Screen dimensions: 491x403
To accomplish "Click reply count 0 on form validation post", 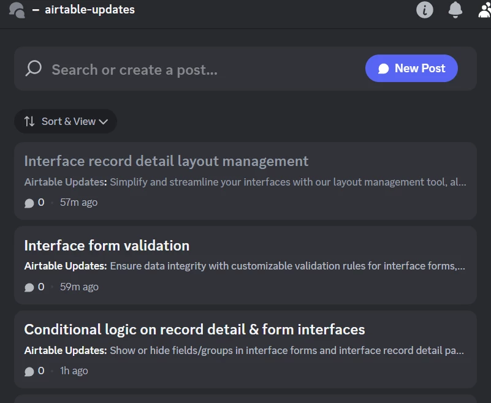I will click(41, 287).
